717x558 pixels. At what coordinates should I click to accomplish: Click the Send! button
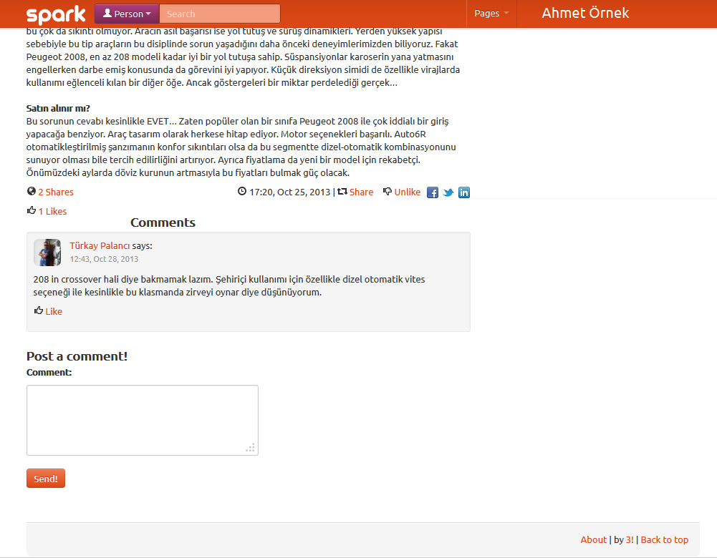tap(46, 478)
